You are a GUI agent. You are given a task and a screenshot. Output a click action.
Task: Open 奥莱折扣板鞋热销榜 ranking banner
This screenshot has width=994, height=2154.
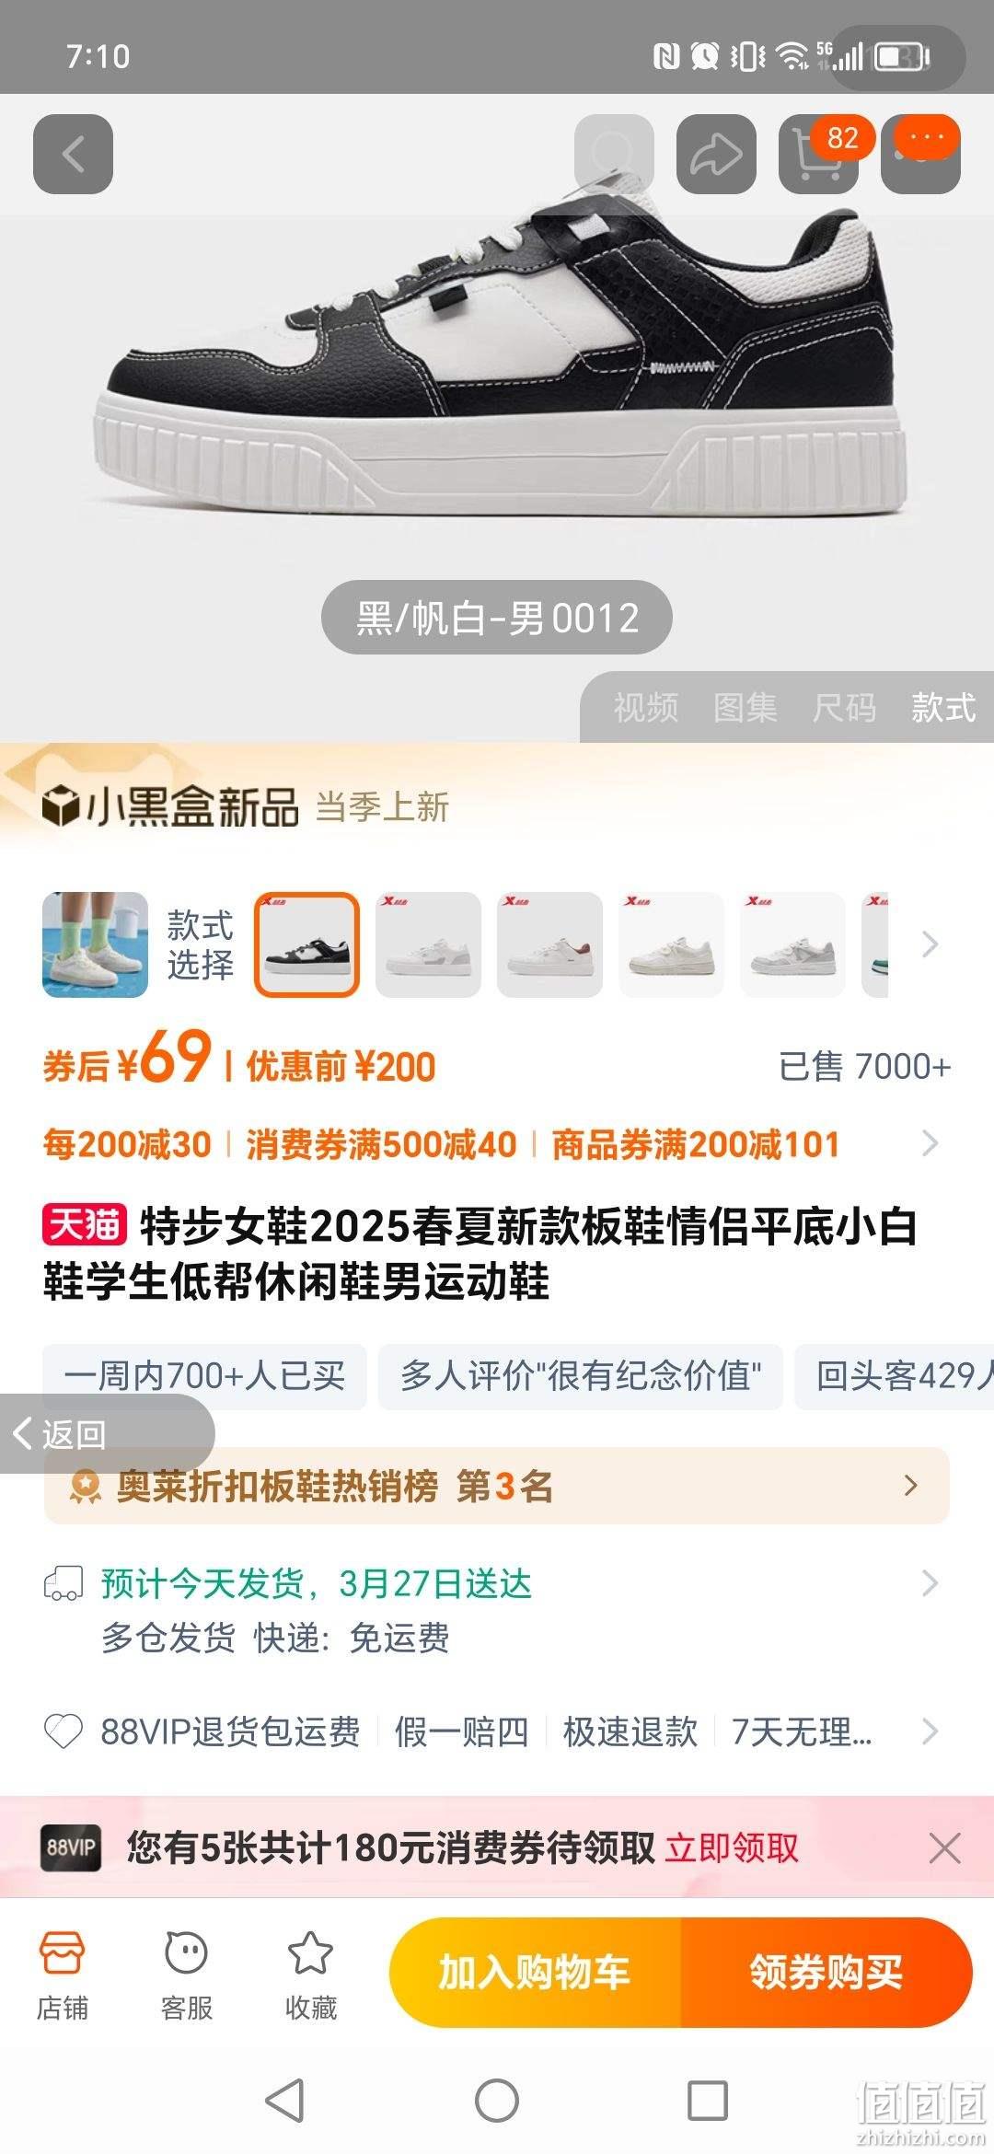[497, 1486]
